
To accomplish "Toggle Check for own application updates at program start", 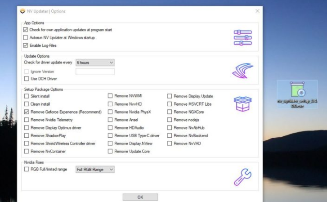I will click(x=26, y=30).
